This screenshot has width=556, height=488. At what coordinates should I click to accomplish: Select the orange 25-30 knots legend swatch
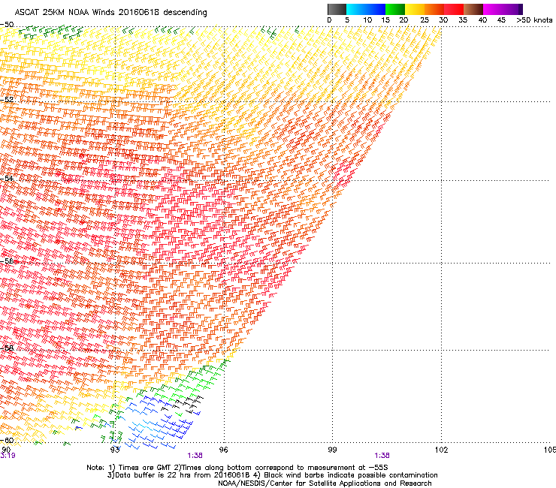tap(434, 9)
